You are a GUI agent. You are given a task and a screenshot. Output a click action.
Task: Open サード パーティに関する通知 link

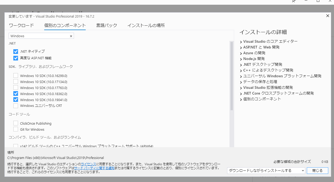click(x=94, y=168)
